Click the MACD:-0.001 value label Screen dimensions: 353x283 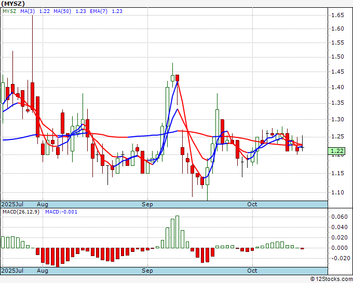(61, 212)
